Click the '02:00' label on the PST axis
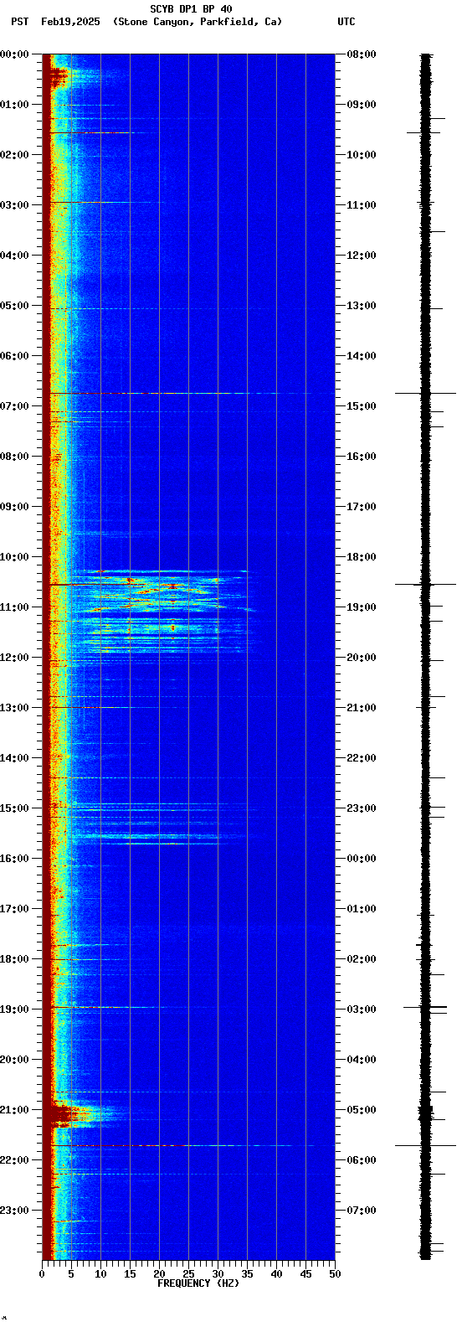Image resolution: width=462 pixels, height=1327 pixels. pyautogui.click(x=15, y=155)
